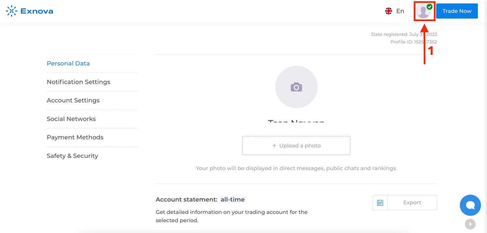The height and width of the screenshot is (233, 487).
Task: Click the Exnova logo
Action: (30, 11)
